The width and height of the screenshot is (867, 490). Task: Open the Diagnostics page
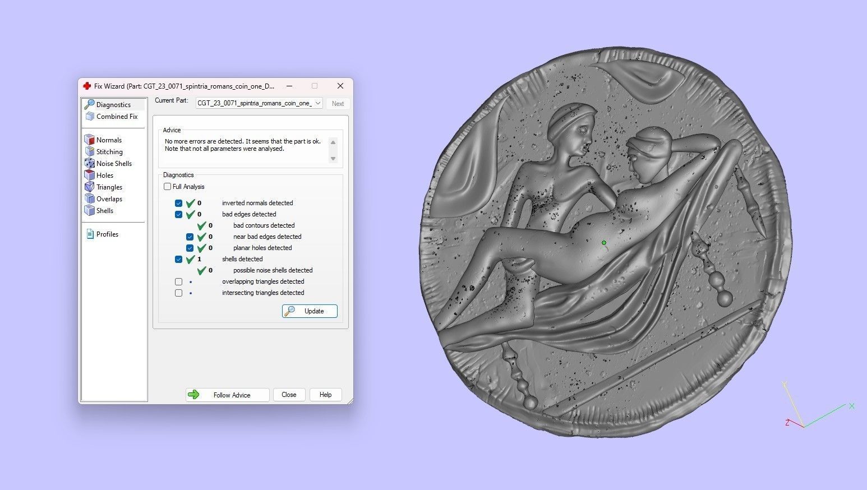tap(114, 104)
